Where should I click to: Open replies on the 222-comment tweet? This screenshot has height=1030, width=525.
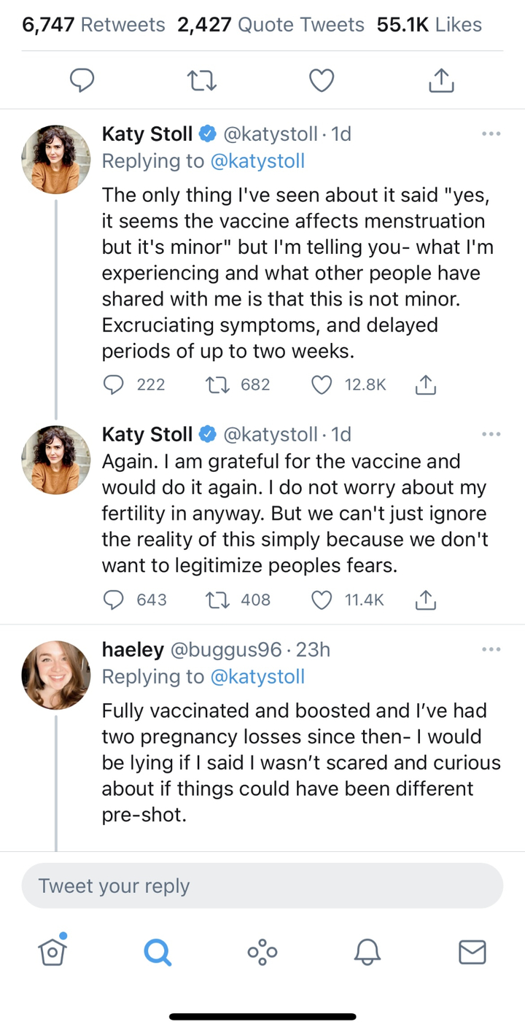pos(114,384)
